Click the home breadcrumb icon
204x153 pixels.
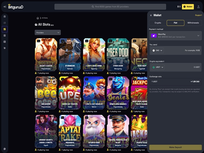coord(37,18)
